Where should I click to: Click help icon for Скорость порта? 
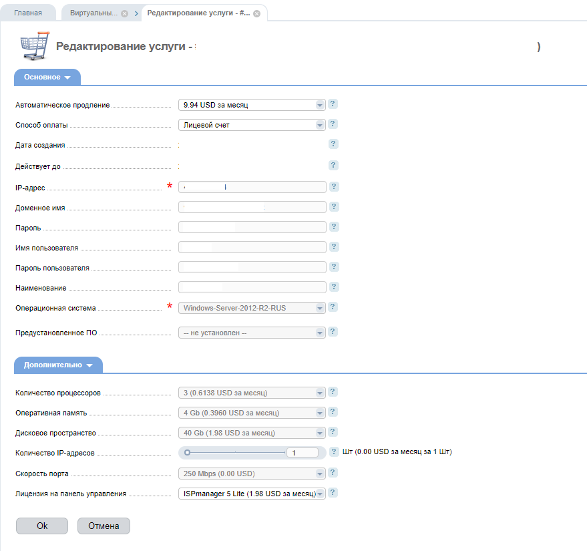(x=333, y=473)
